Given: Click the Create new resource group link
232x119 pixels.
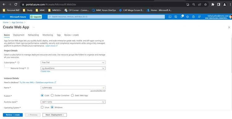Looking at the screenshot, I should pyautogui.click(x=45, y=71).
